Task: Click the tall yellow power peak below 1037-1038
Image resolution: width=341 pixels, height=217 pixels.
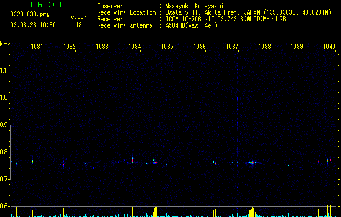Action: pyautogui.click(x=252, y=212)
